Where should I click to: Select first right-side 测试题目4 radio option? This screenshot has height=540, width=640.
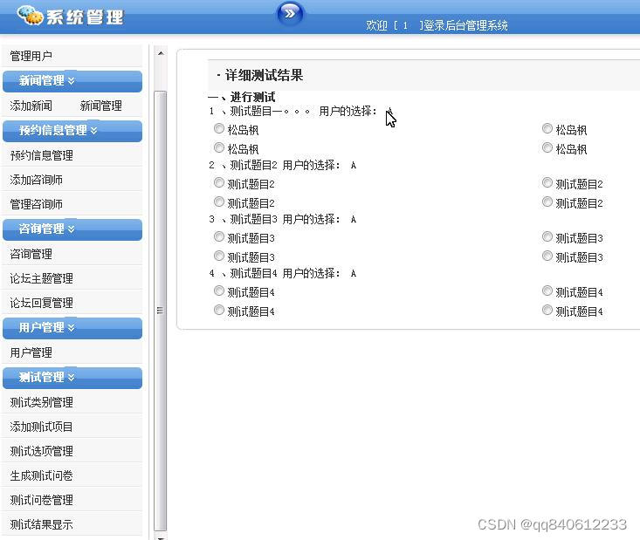point(547,291)
